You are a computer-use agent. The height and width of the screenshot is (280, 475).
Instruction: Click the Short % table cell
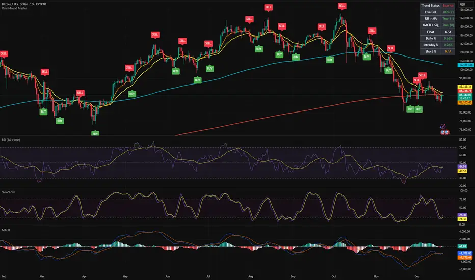click(431, 52)
